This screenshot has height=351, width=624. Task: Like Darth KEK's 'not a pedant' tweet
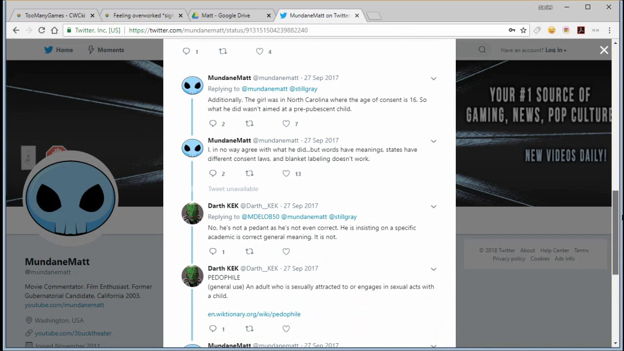point(286,252)
